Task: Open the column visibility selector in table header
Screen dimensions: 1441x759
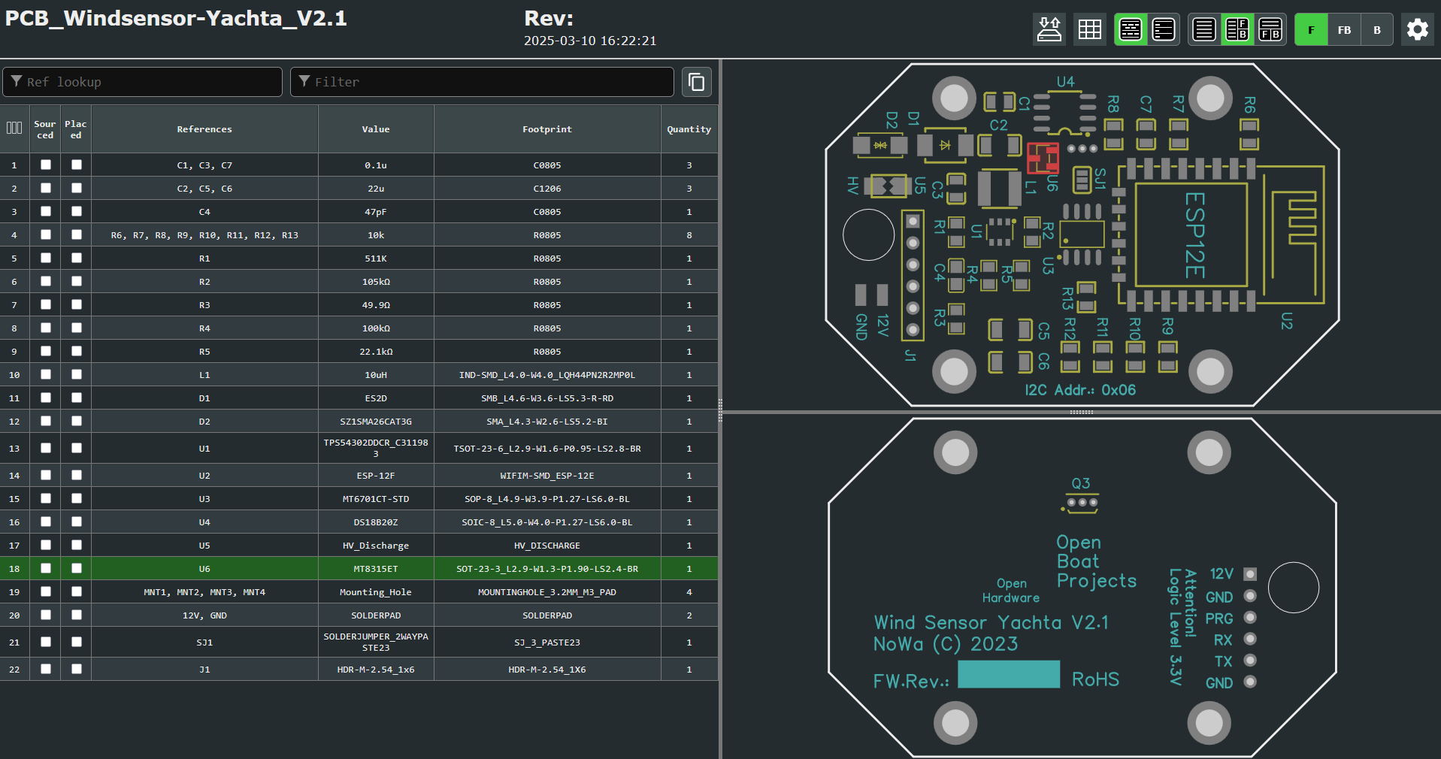Action: (14, 129)
